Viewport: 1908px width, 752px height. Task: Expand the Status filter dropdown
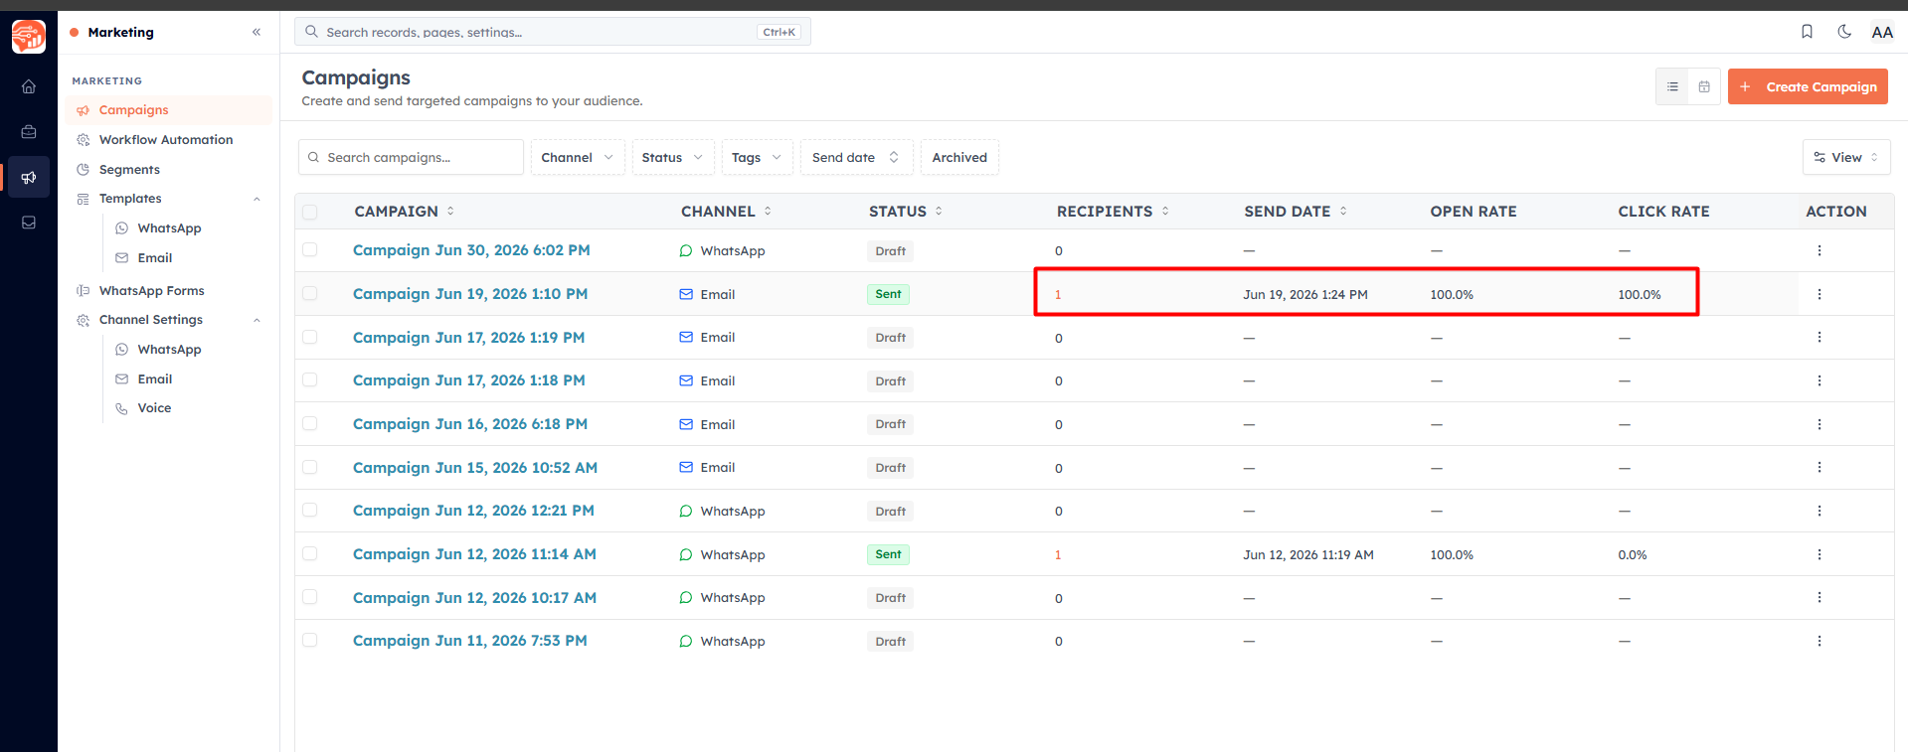(673, 157)
